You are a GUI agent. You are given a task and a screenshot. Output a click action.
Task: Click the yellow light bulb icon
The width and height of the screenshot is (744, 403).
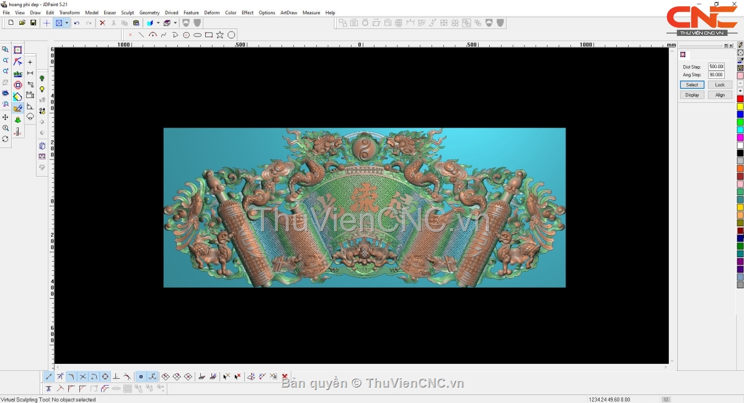click(42, 90)
